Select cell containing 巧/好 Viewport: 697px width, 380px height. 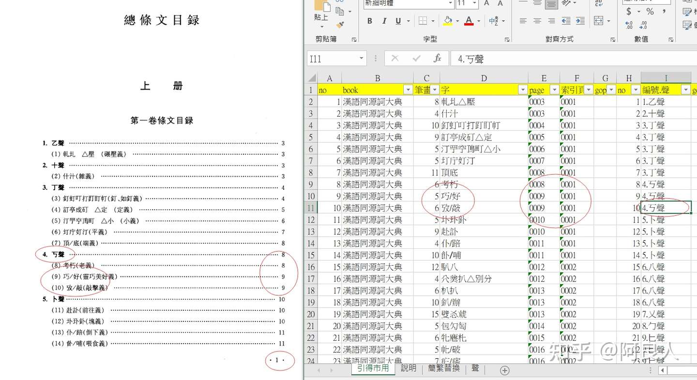[484, 196]
